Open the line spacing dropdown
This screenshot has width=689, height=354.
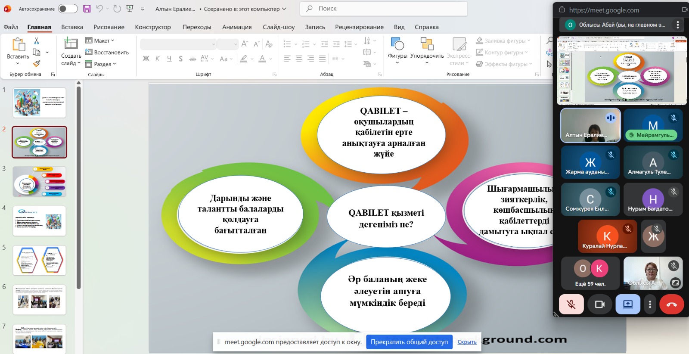point(351,44)
